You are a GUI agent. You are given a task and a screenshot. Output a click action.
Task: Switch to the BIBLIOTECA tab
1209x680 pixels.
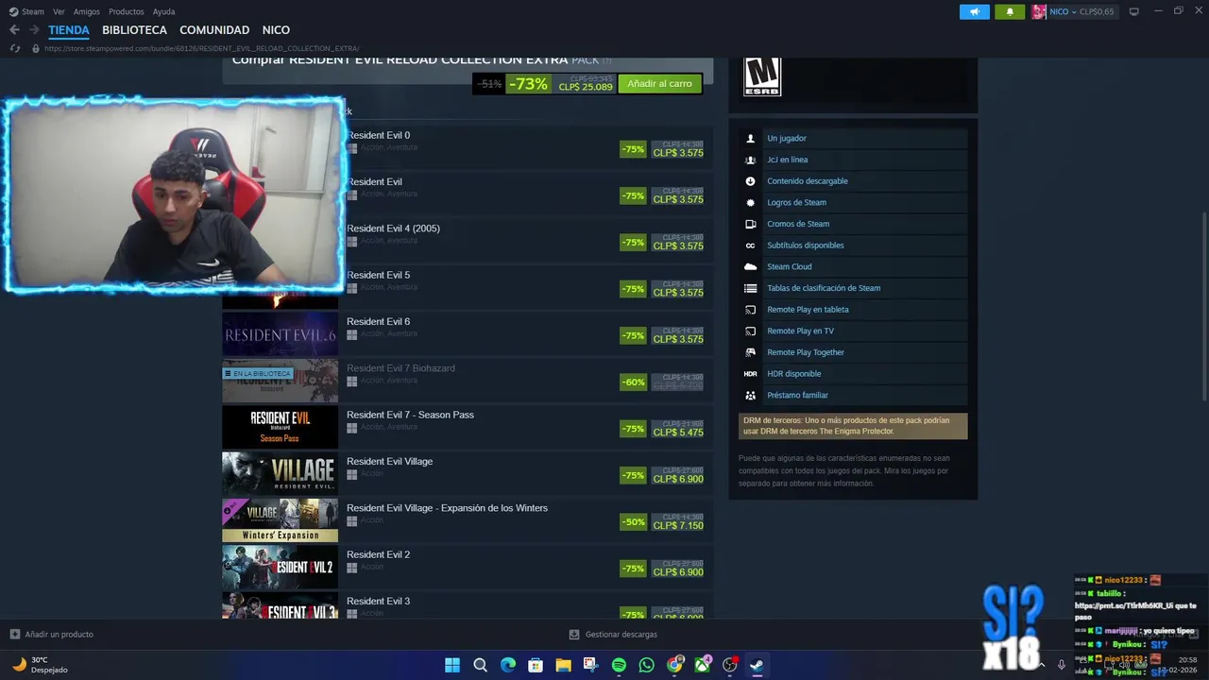click(x=134, y=30)
